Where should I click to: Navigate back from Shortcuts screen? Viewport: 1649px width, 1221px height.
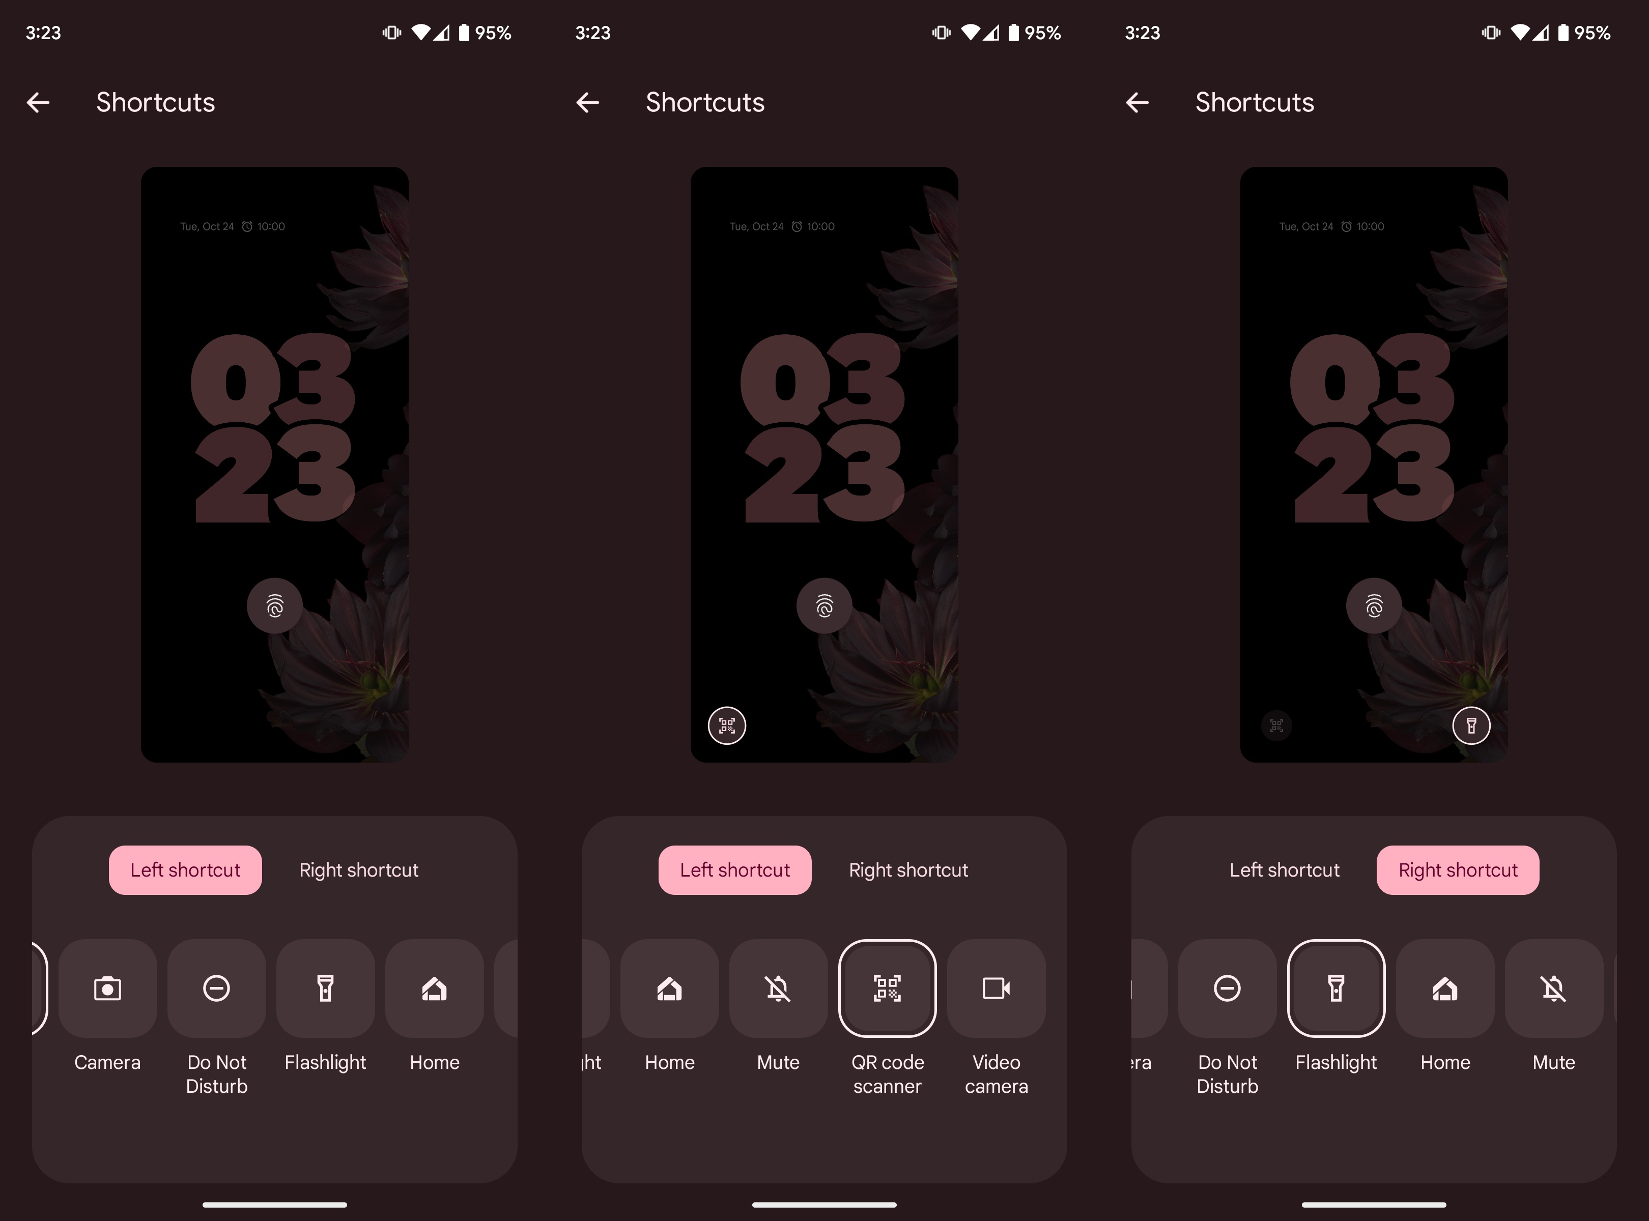37,101
